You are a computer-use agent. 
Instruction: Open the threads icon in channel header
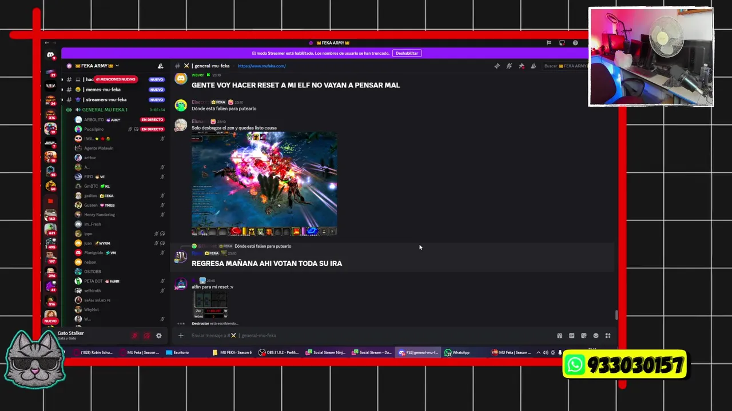(497, 66)
